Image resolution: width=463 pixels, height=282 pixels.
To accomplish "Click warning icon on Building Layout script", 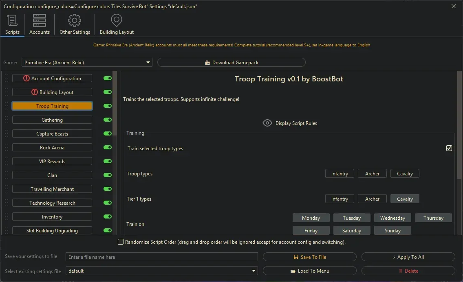I will click(x=35, y=92).
